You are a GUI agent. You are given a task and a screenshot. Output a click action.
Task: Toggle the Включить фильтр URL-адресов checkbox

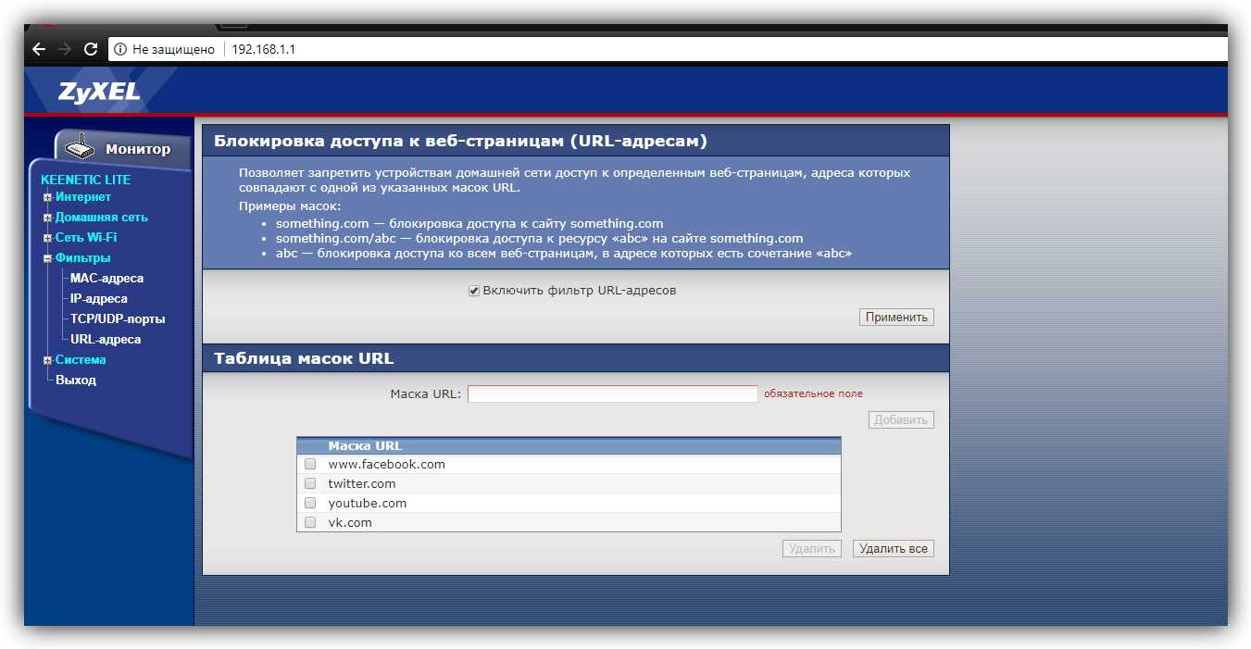pyautogui.click(x=474, y=291)
